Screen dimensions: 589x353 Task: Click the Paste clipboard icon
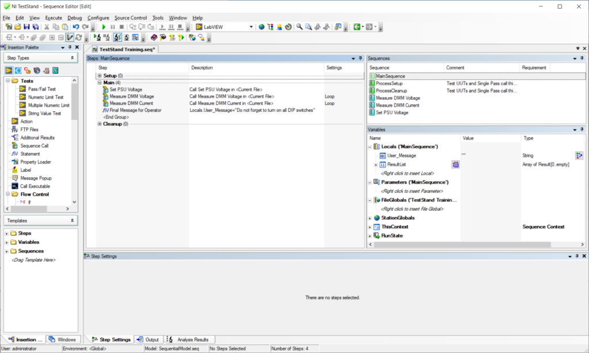tap(65, 27)
